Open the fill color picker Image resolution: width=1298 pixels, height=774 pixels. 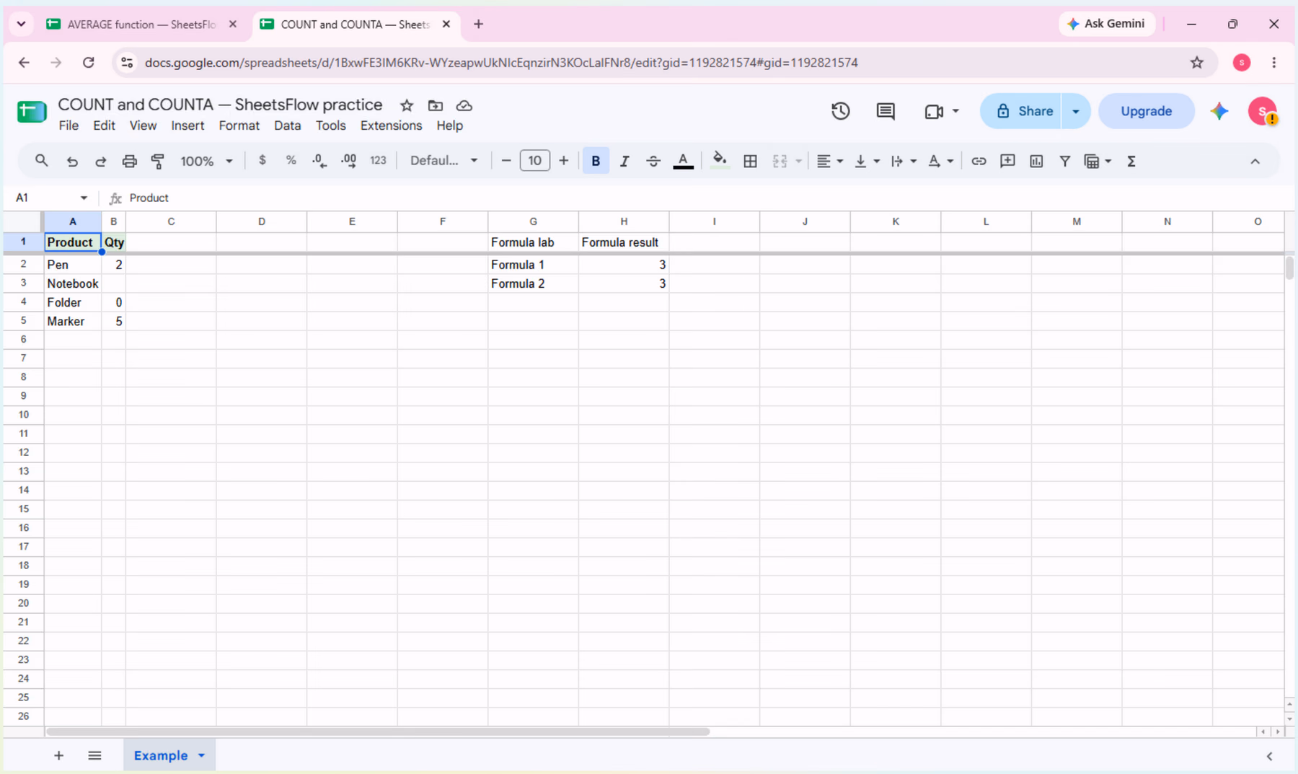tap(719, 161)
